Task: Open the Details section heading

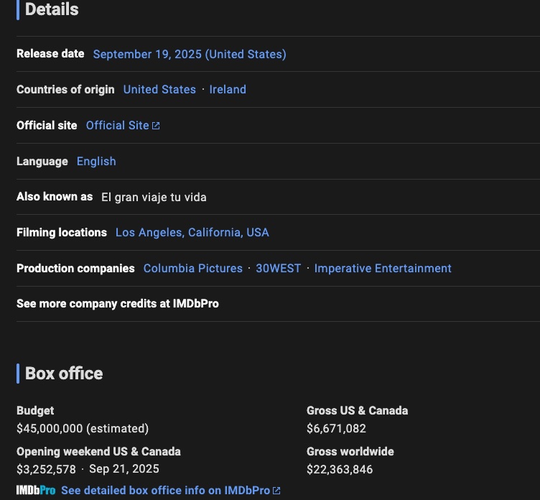Action: pyautogui.click(x=52, y=9)
